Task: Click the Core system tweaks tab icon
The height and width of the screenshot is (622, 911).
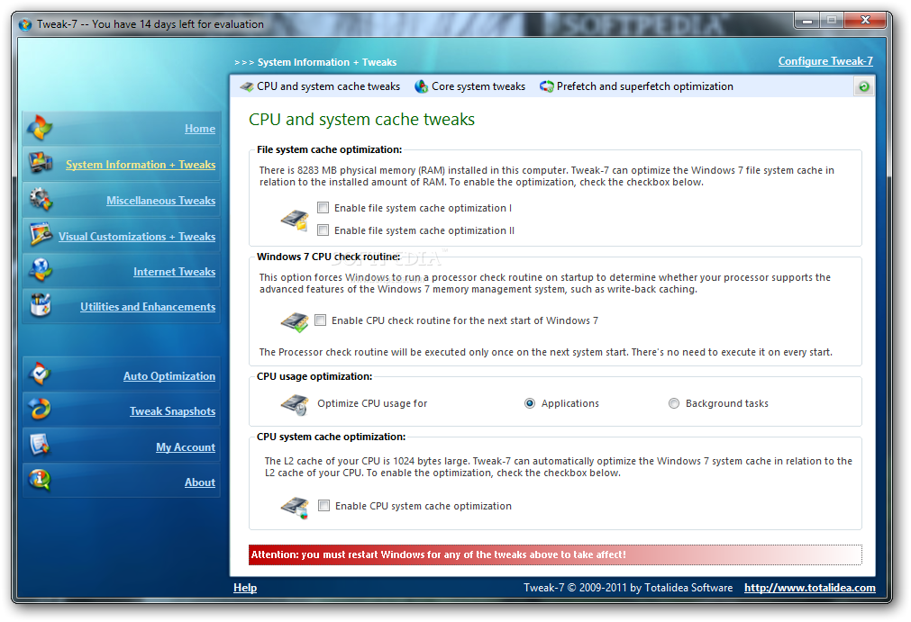Action: pos(421,86)
